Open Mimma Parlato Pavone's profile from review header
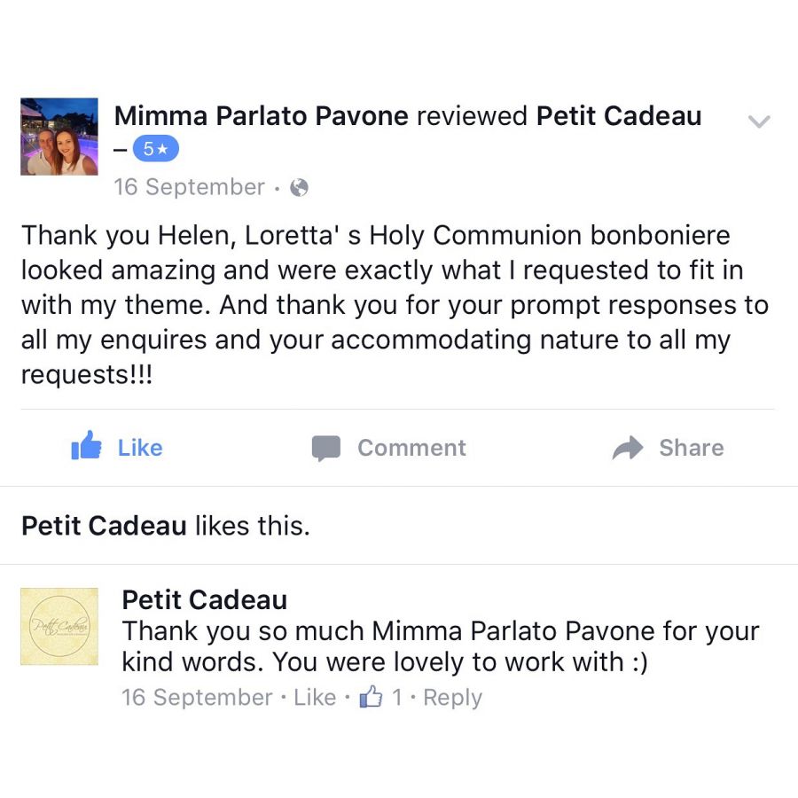798x798 pixels. pos(262,115)
